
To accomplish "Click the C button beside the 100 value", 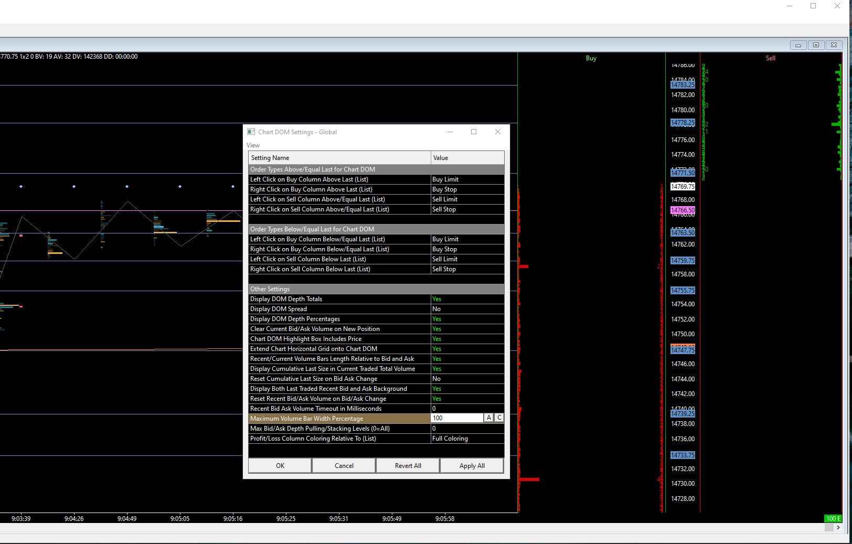I will click(499, 418).
